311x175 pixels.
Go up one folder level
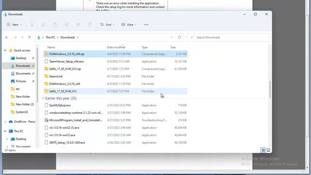click(x=29, y=37)
